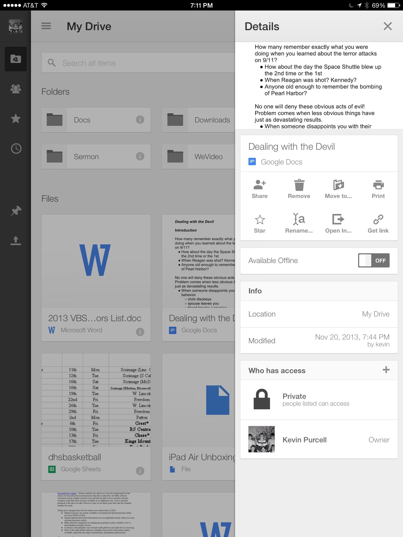
Task: Tap dhsbasketball file name label
Action: pyautogui.click(x=75, y=457)
